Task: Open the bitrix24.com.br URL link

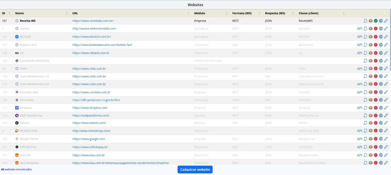Action: (x=92, y=37)
